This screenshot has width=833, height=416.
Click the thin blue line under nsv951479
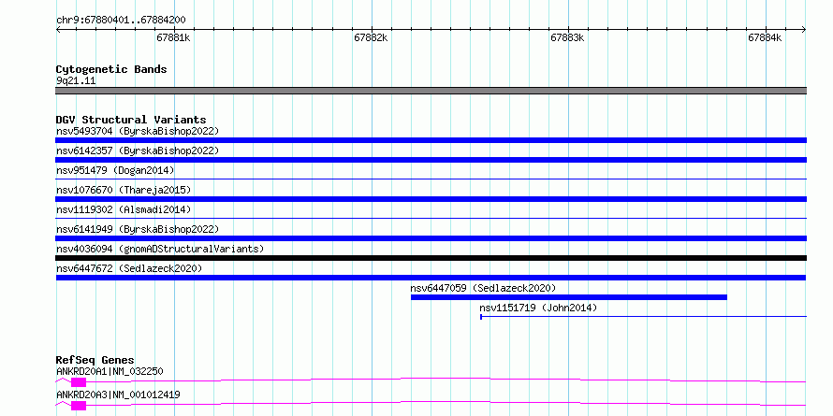[431, 179]
